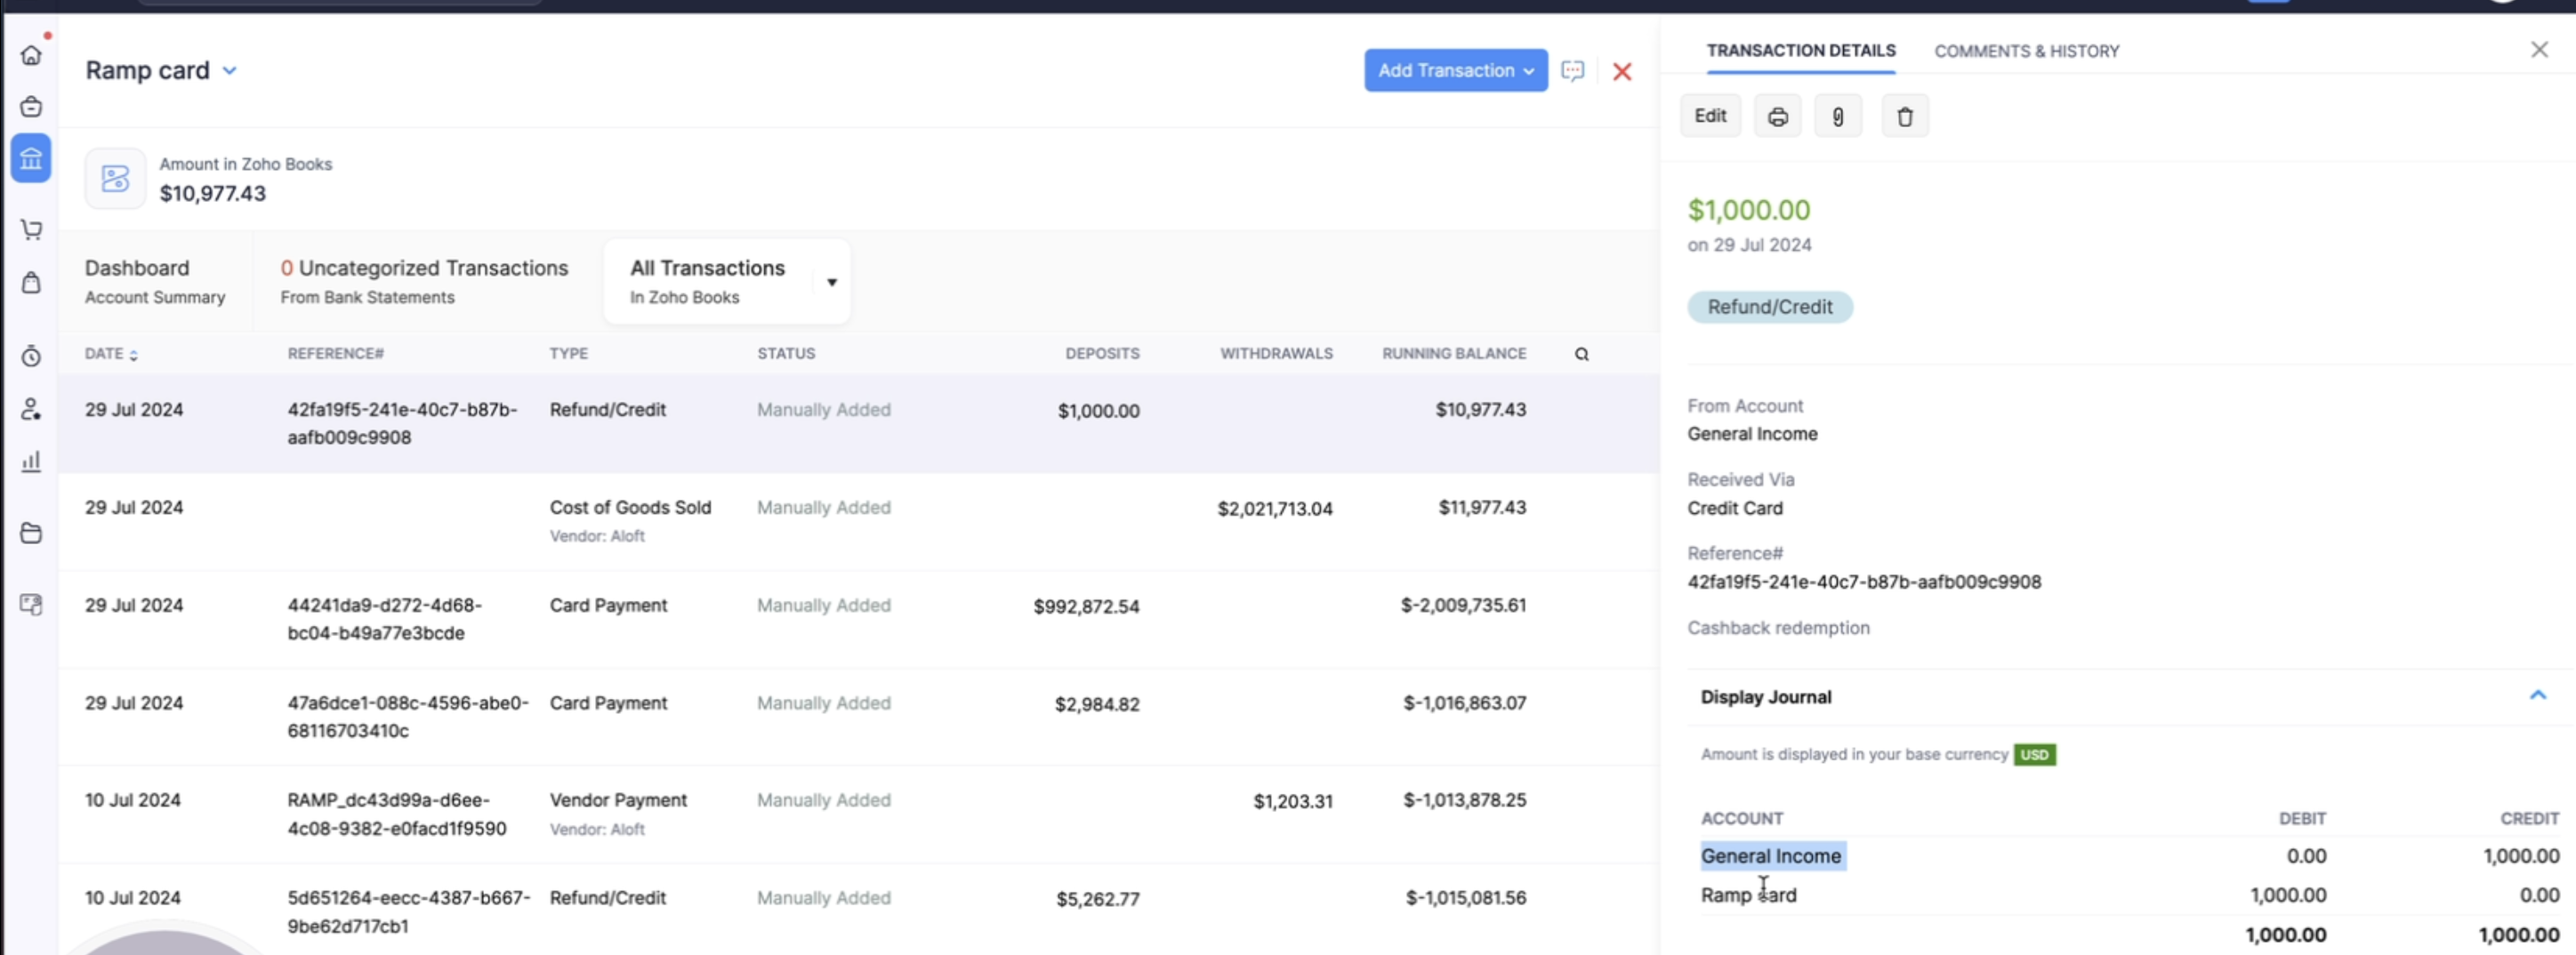Open the Documents folder icon in sidebar
Viewport: 2576px width, 955px height.
pos(31,533)
